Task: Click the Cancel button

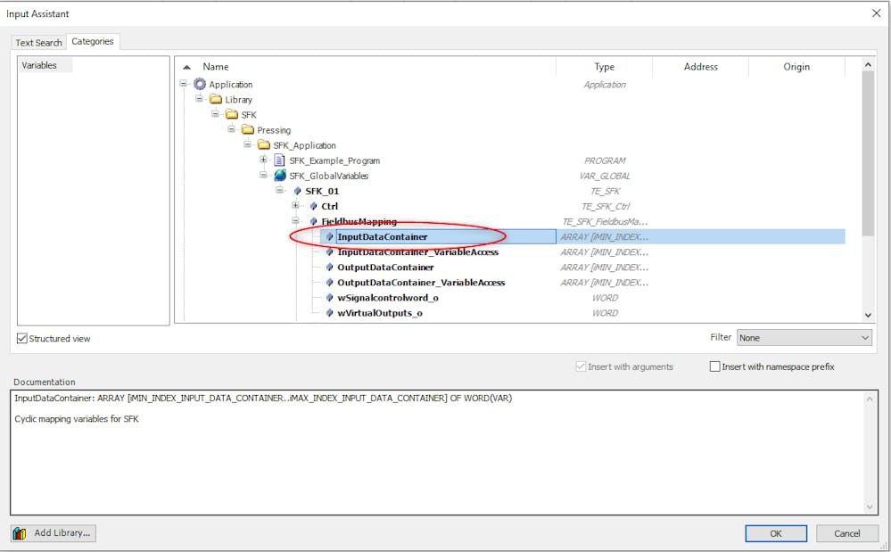Action: click(846, 534)
